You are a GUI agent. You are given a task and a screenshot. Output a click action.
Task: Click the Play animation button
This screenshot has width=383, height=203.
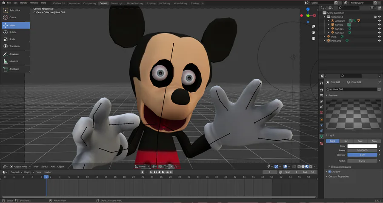163,172
